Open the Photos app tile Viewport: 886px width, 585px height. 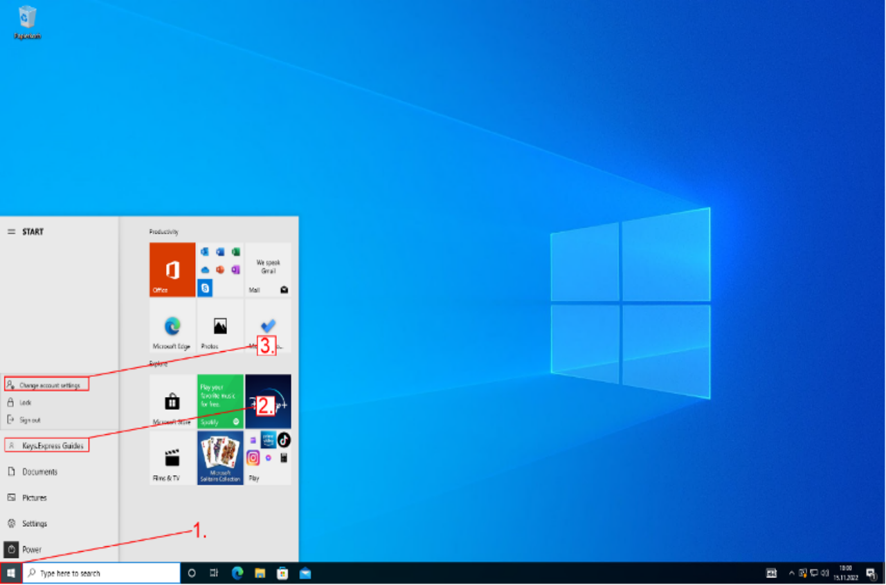220,326
